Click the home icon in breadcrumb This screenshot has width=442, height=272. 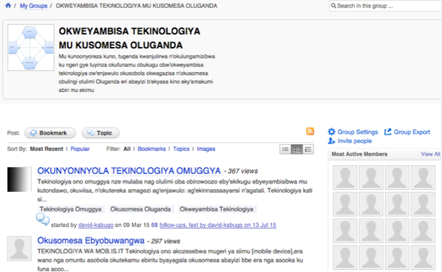coord(7,6)
